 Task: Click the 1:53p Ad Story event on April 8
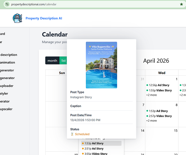click(x=157, y=111)
